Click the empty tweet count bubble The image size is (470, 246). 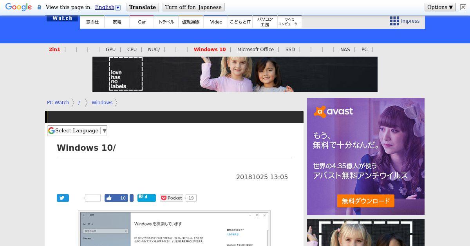click(x=93, y=198)
